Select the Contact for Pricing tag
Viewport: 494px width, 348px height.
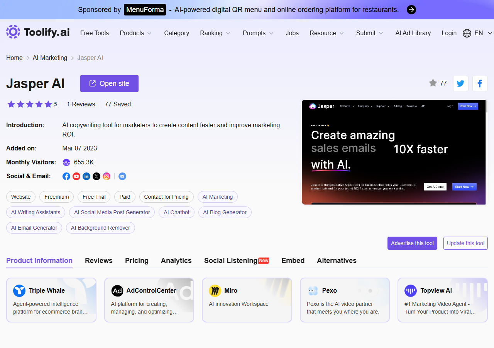(166, 197)
